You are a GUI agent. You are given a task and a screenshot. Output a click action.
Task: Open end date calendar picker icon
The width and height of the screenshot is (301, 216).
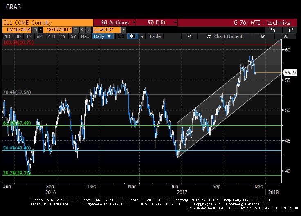[76, 30]
